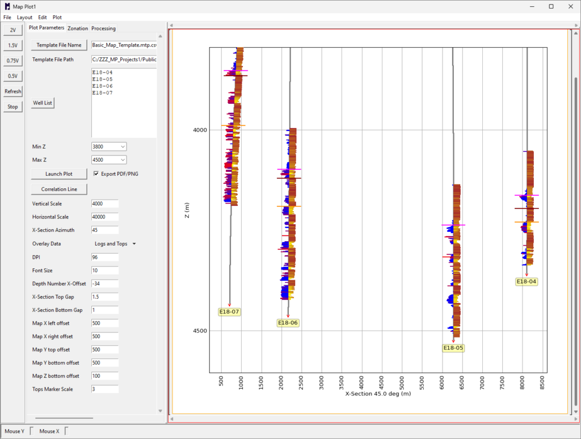The width and height of the screenshot is (581, 439).
Task: Click the parameters panel horizontal scrollbar
Action: pos(64,418)
